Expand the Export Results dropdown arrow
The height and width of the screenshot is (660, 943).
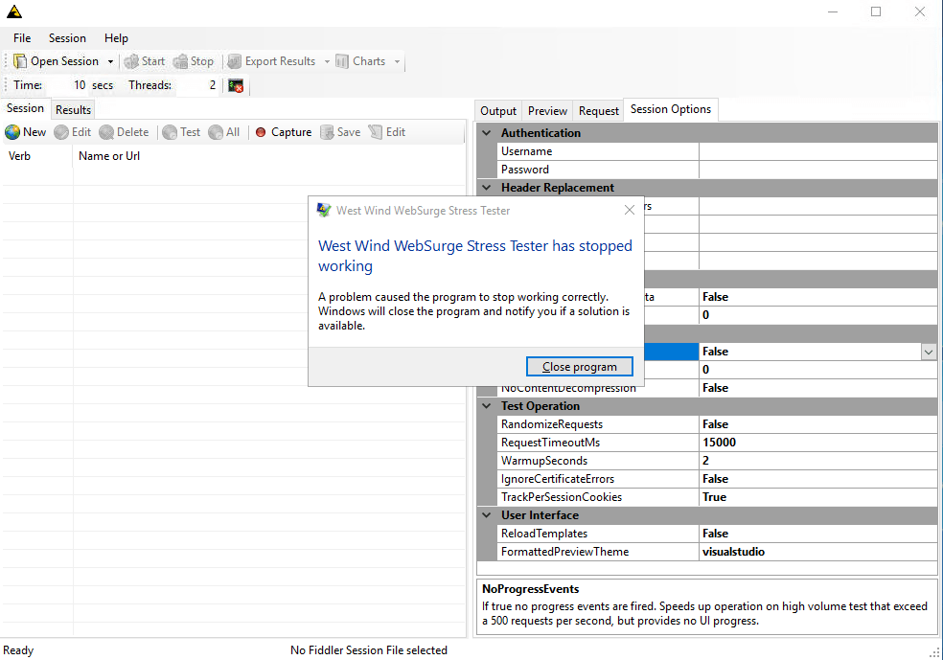[327, 61]
